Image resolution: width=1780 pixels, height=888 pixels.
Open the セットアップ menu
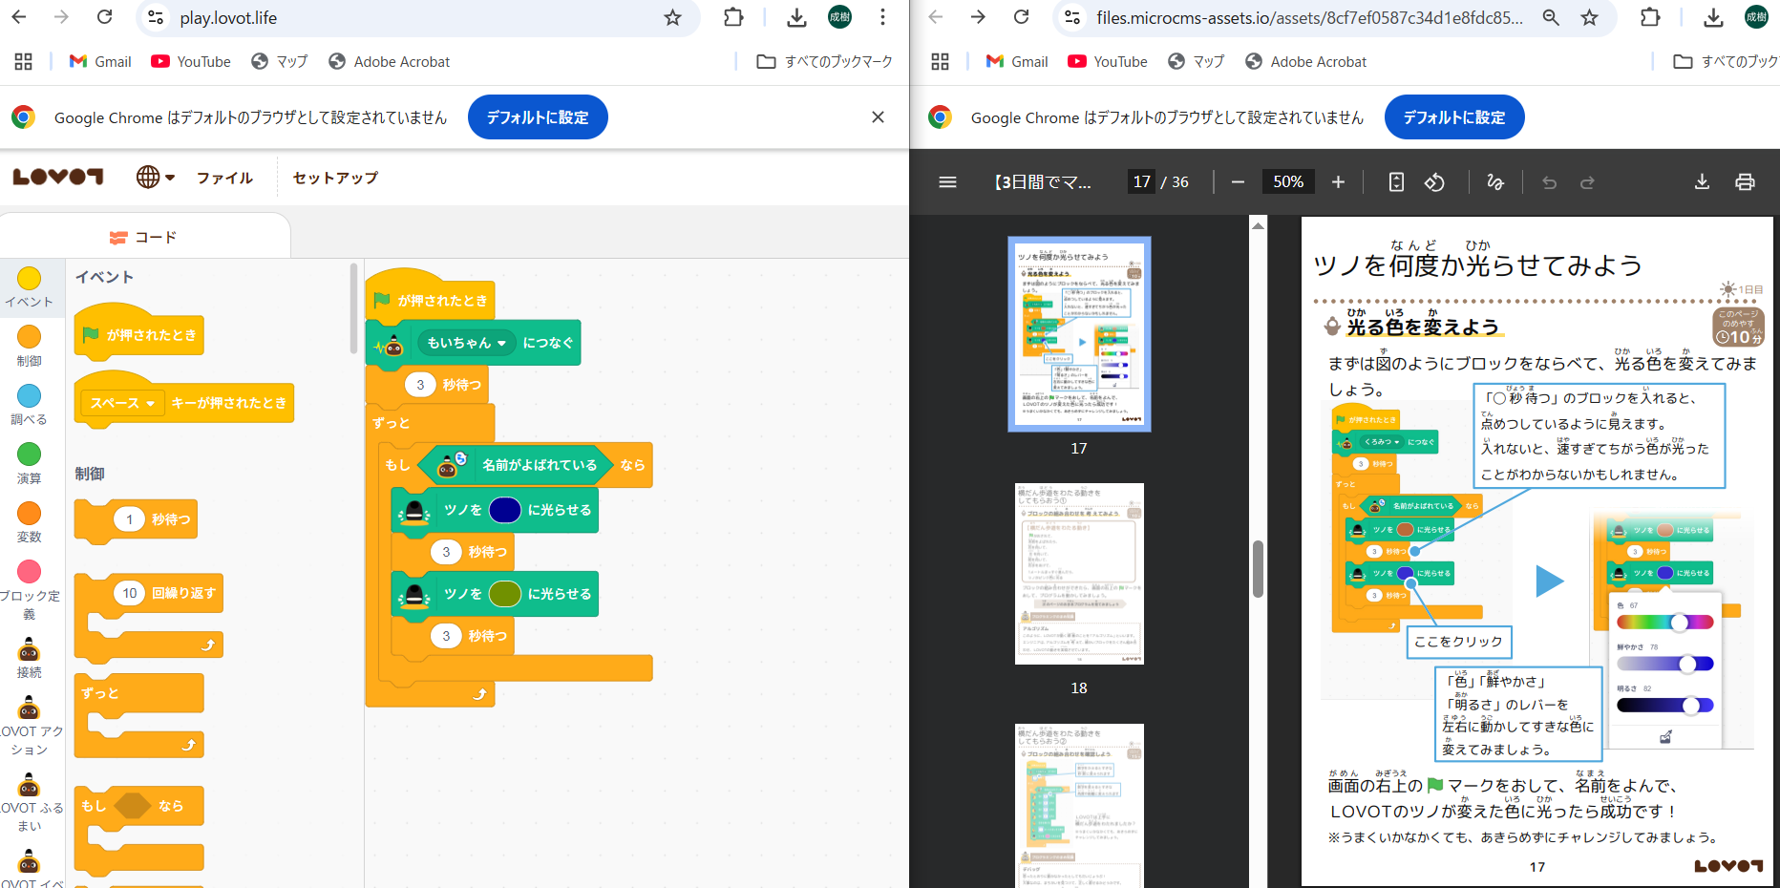(335, 178)
